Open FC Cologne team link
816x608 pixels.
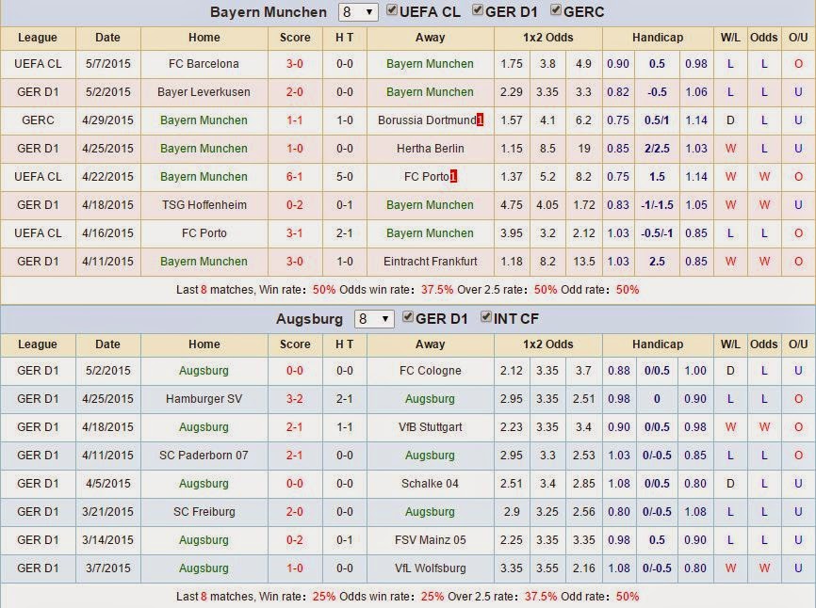pyautogui.click(x=430, y=371)
